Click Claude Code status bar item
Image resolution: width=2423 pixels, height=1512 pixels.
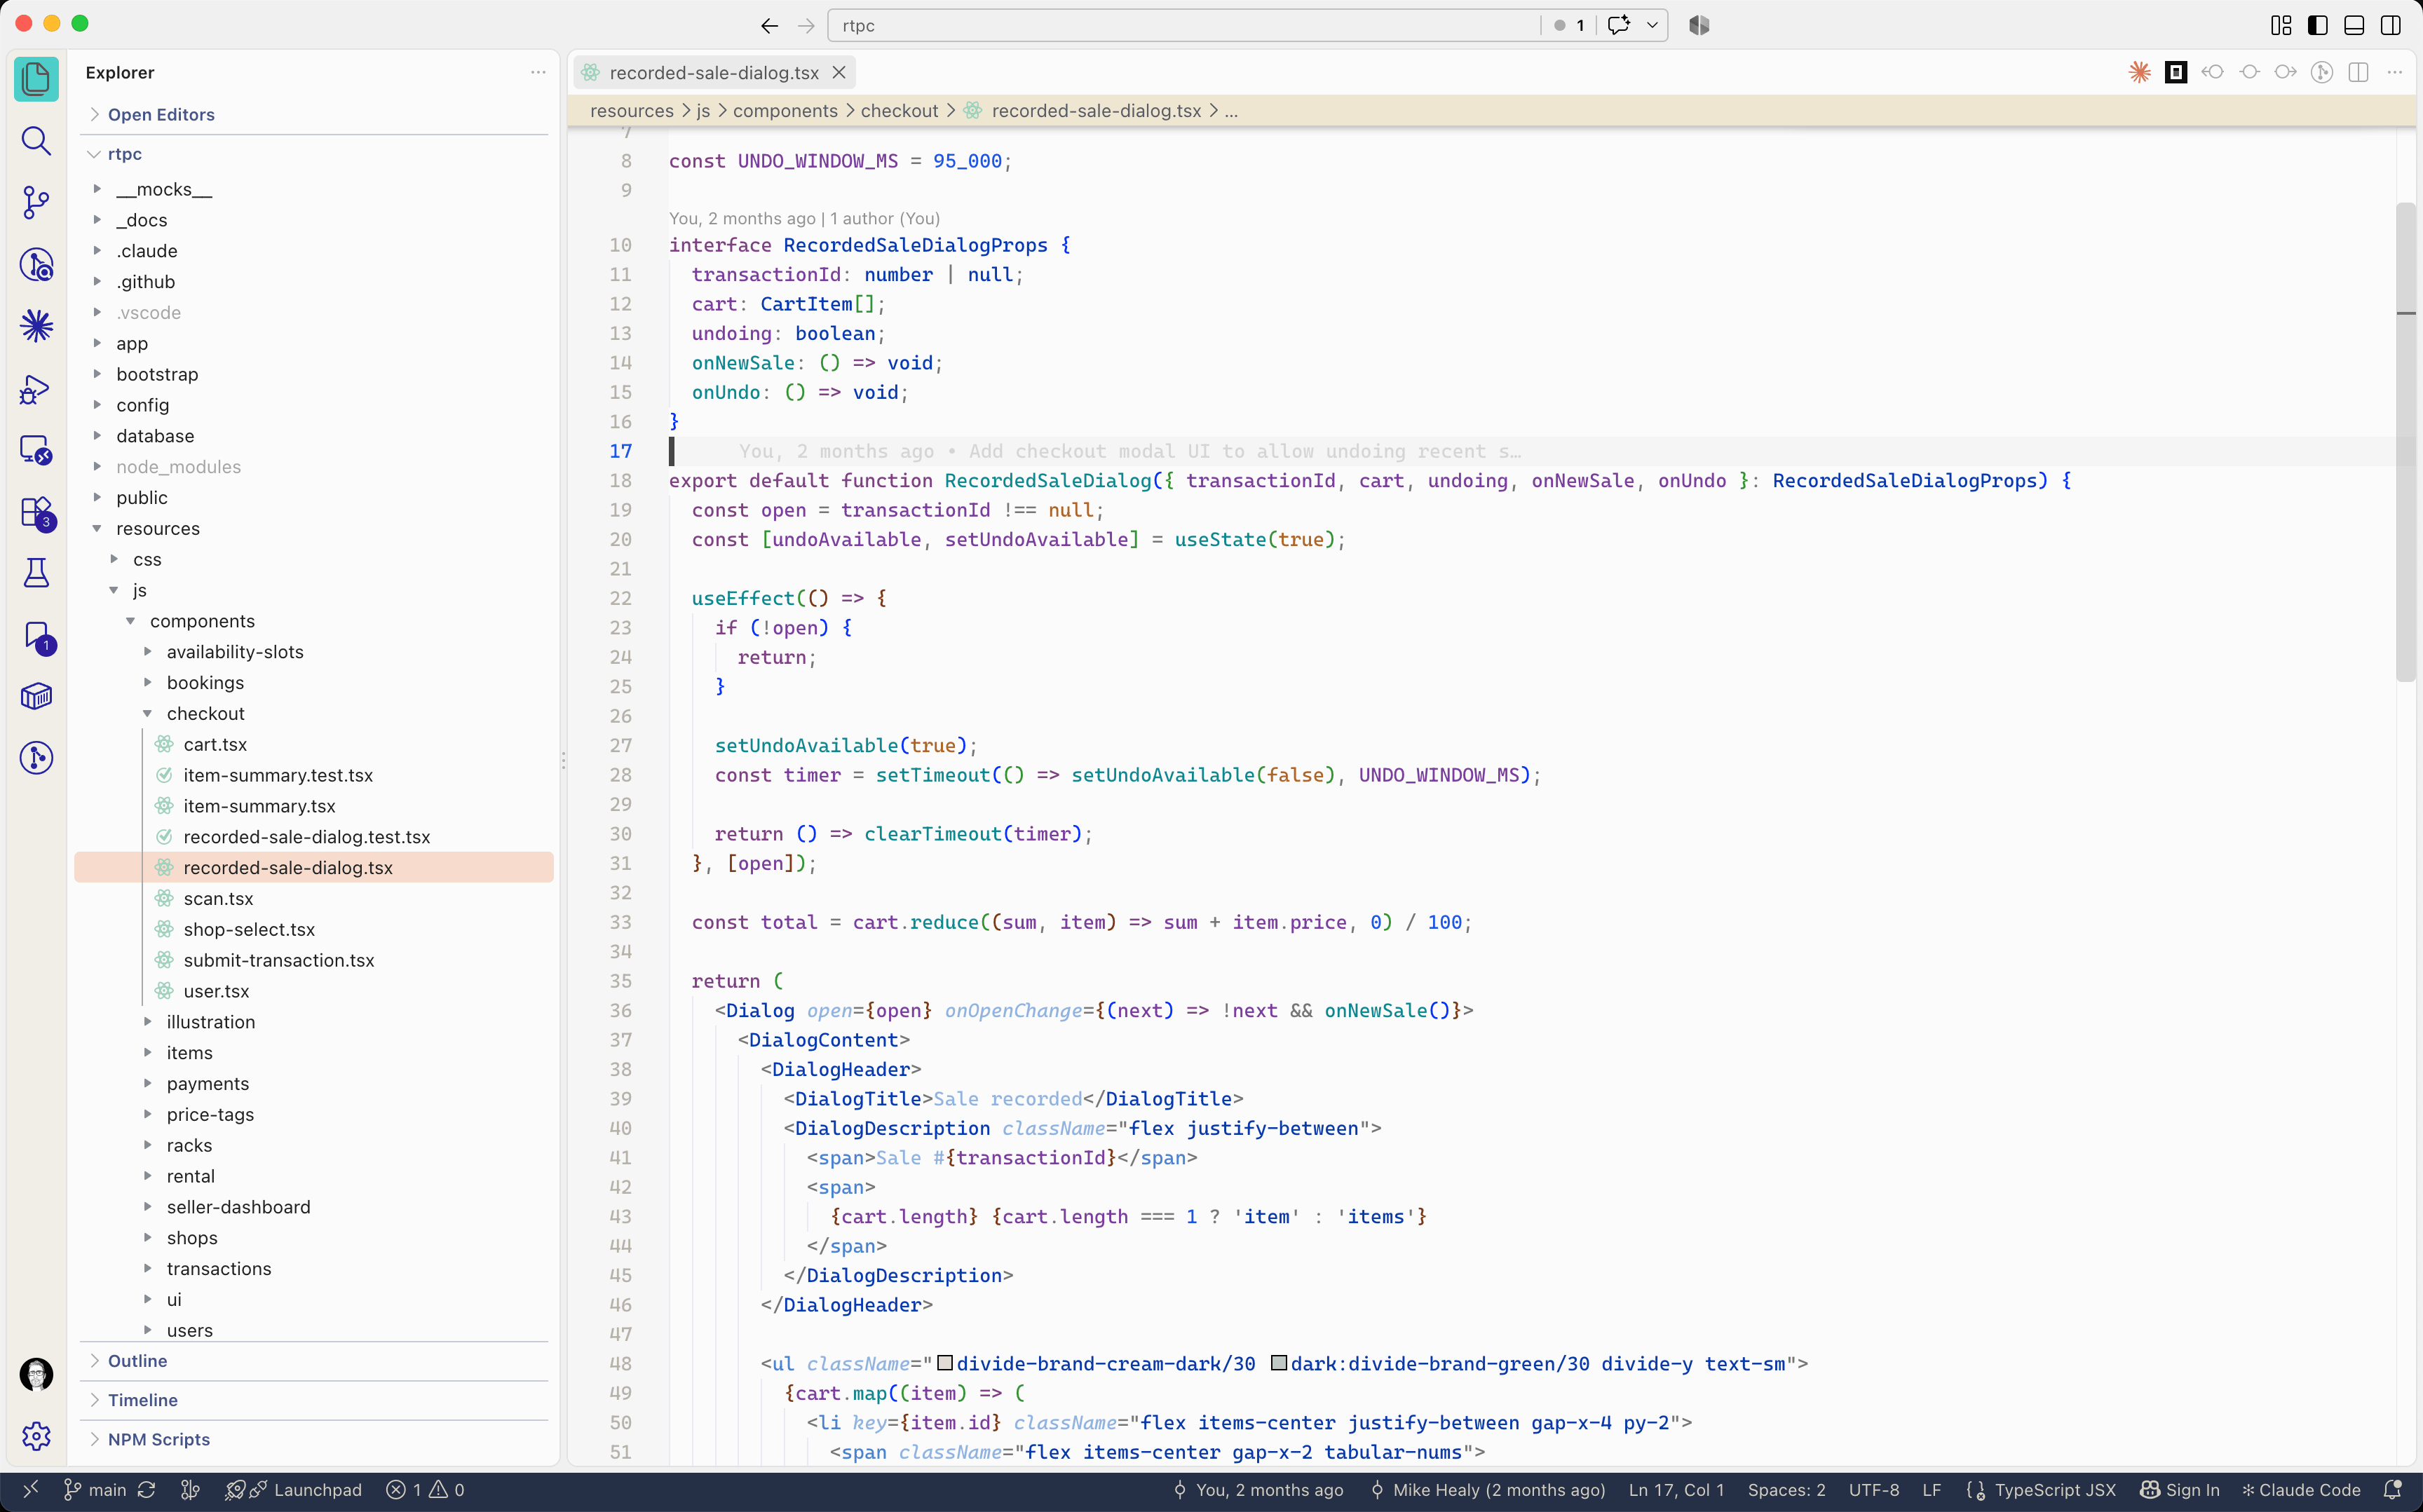(2301, 1490)
